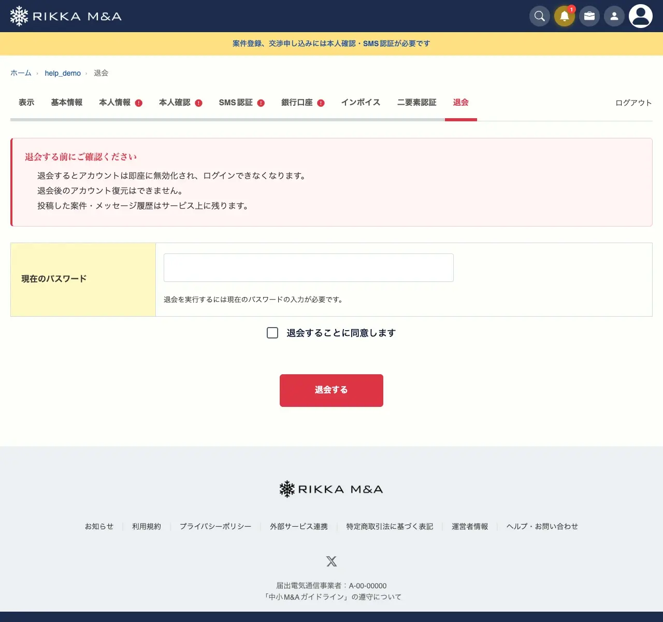Click the RIKKA M&A header logo

tap(66, 16)
